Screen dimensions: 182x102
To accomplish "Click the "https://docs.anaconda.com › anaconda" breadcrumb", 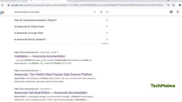I will click(32, 89).
